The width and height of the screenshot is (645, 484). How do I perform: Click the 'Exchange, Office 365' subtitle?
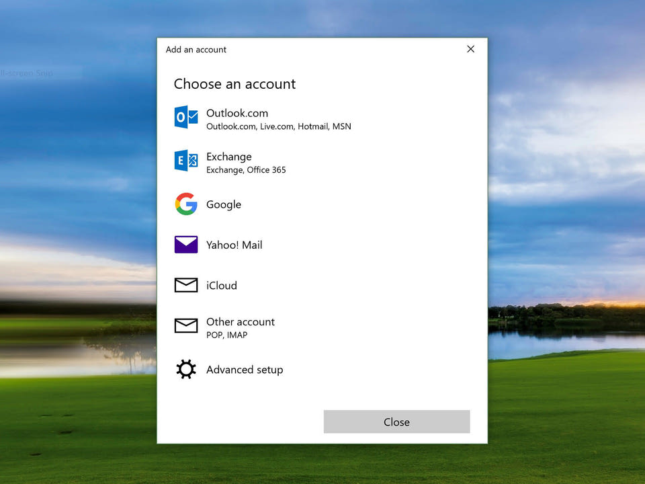(x=246, y=170)
